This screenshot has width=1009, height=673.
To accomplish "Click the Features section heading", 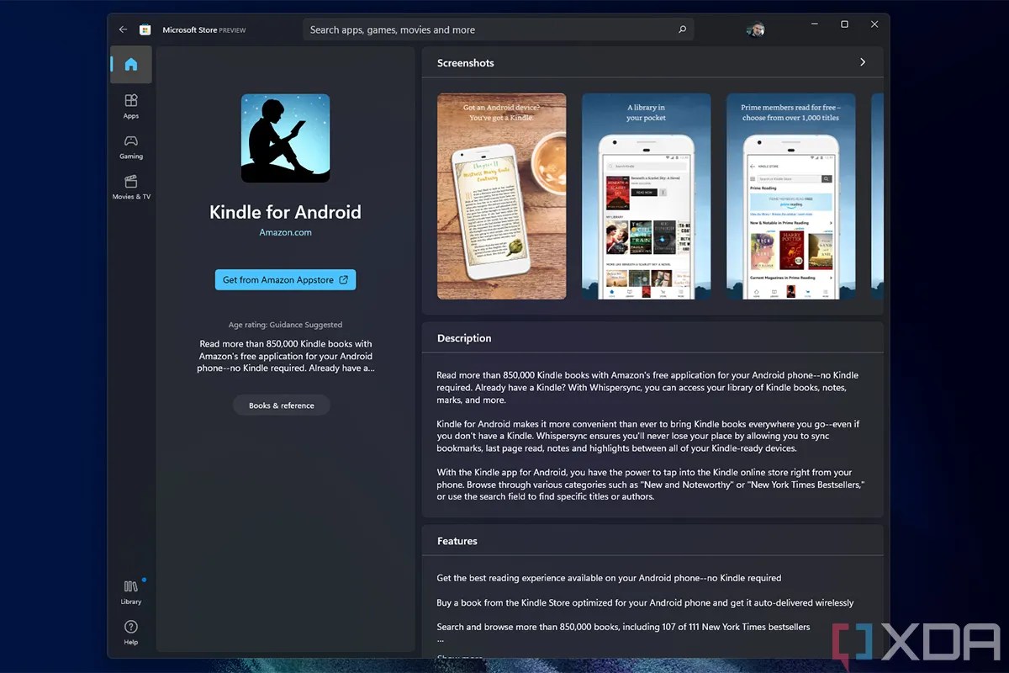I will pos(457,541).
